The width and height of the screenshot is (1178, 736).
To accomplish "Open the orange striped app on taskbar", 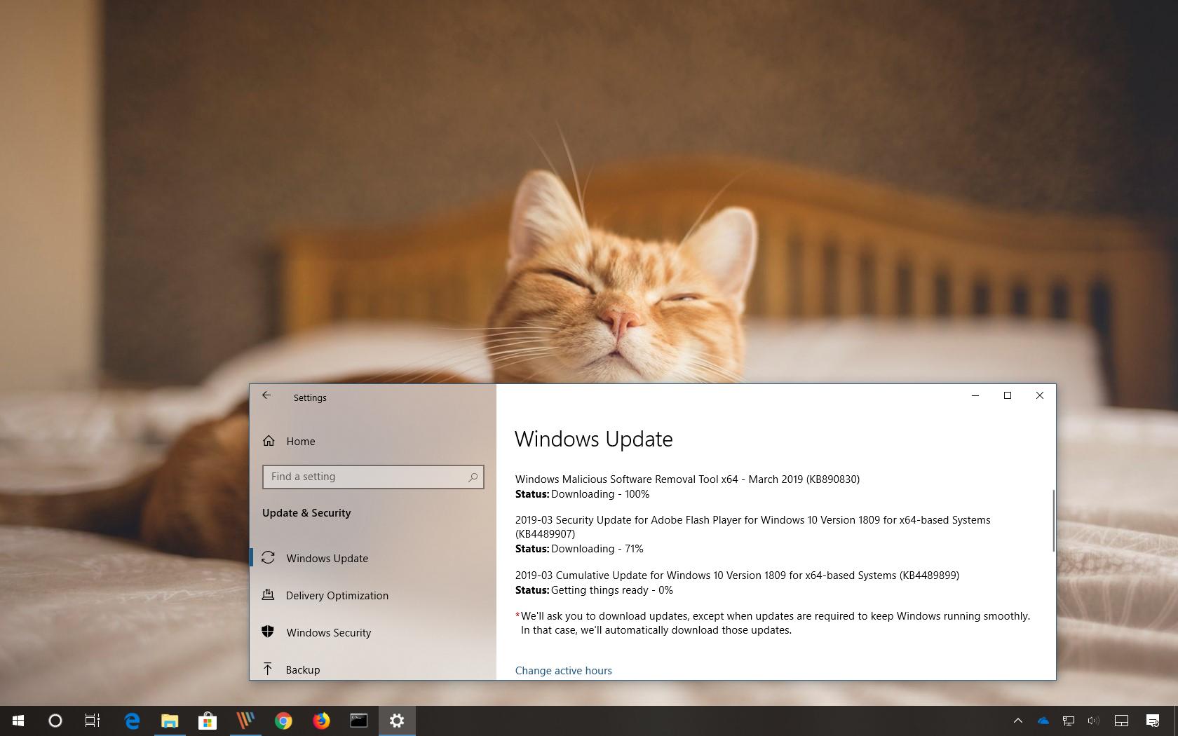I will [x=245, y=721].
